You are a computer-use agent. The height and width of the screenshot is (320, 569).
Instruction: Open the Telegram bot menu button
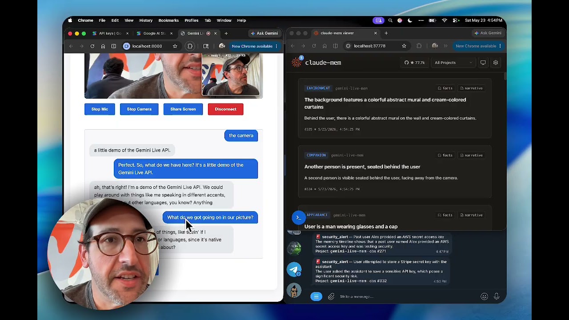pyautogui.click(x=316, y=296)
